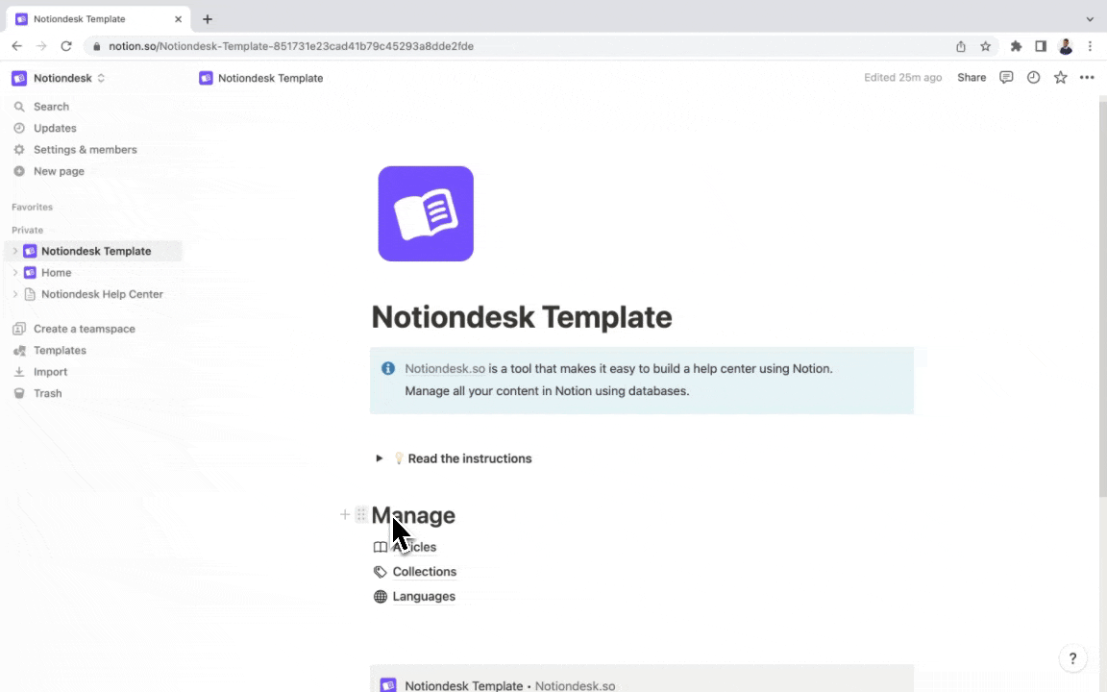The image size is (1107, 692).
Task: Open the Notiondesk.so link in callout
Action: point(445,369)
